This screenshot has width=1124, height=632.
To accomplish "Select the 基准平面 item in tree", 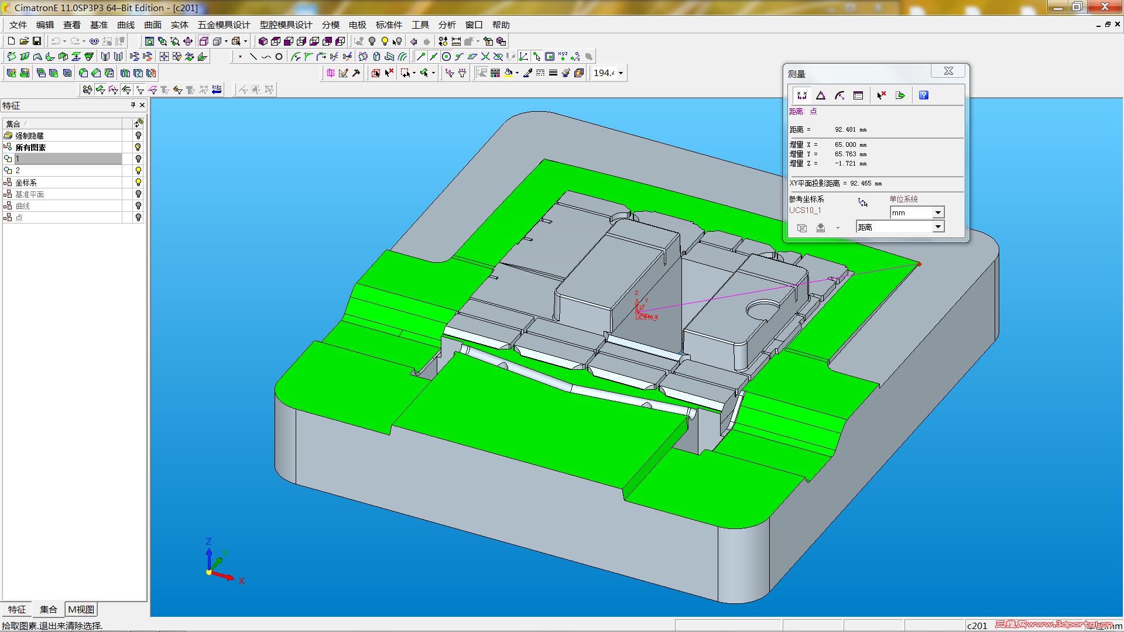I will click(x=29, y=194).
